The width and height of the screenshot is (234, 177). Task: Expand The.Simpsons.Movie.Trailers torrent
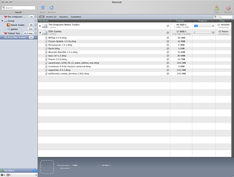click(x=40, y=26)
